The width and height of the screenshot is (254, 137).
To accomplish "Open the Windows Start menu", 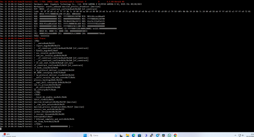I will [85, 135].
